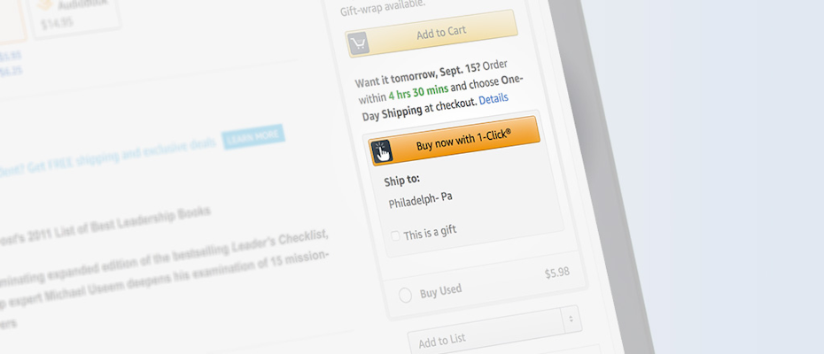
Task: Click the shopping cart icon
Action: [x=359, y=44]
